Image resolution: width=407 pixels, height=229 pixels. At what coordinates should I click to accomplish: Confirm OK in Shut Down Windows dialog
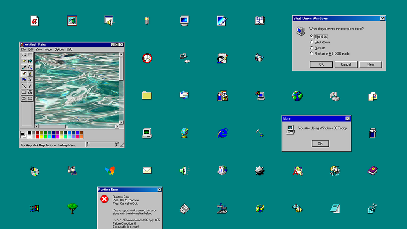pos(321,64)
